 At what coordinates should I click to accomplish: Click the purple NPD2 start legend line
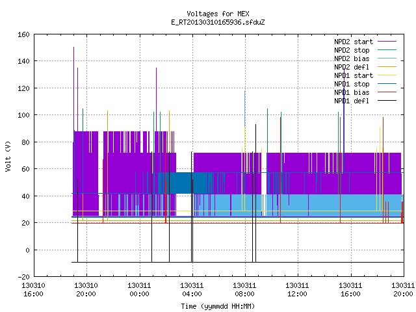pos(387,42)
